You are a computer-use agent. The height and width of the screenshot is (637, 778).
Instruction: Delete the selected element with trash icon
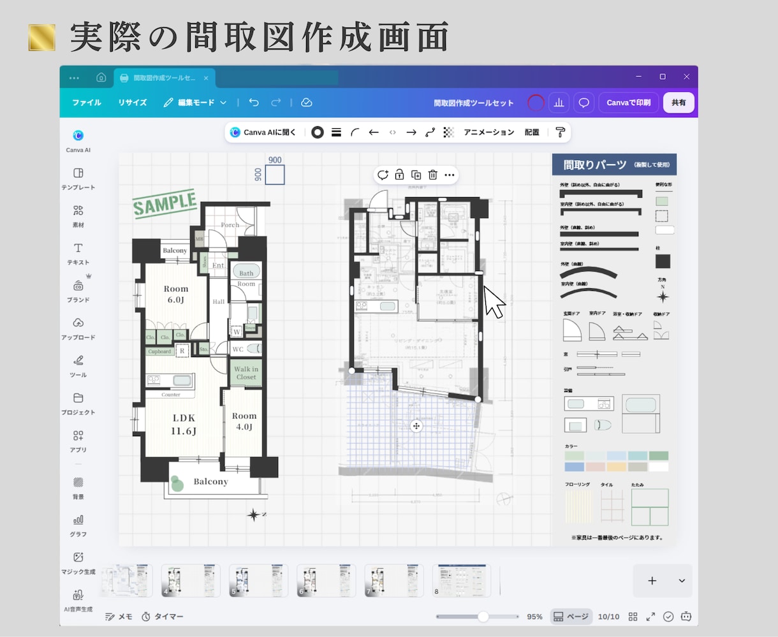click(432, 175)
